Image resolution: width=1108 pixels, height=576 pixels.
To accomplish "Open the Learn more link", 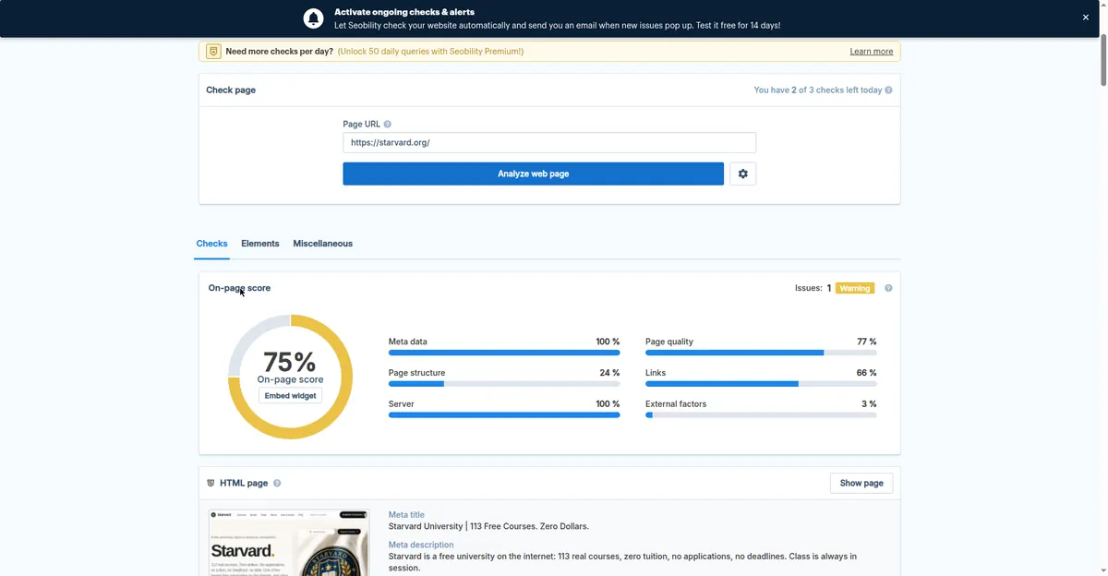I will click(872, 52).
